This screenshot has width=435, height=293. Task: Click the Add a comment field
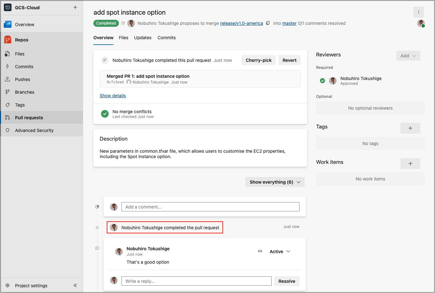(210, 207)
